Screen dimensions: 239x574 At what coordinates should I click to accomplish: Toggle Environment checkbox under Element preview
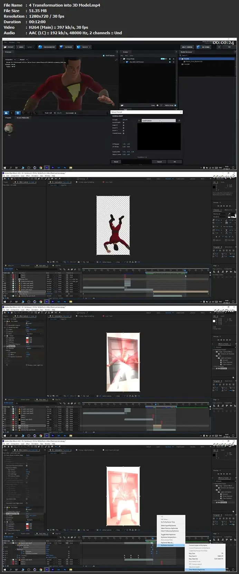(x=76, y=113)
